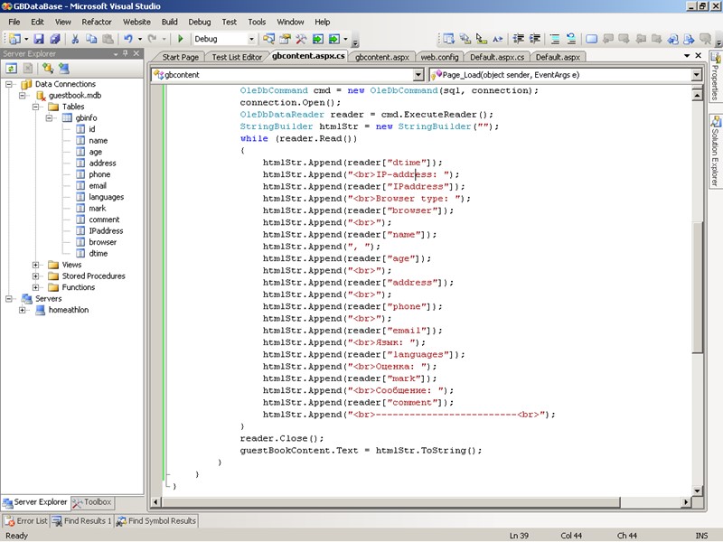Open the Debug configuration dropdown
This screenshot has width=723, height=542.
point(250,39)
